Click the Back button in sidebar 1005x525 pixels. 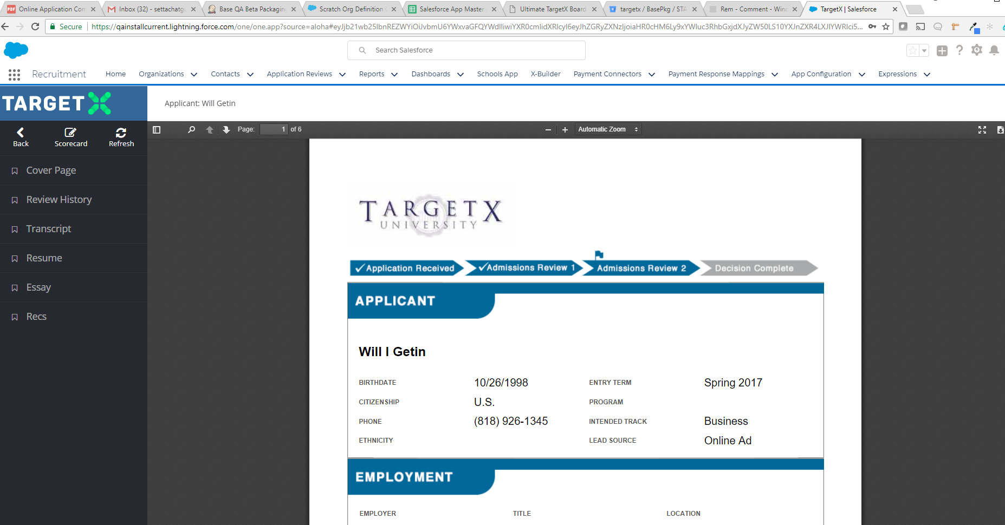click(21, 137)
